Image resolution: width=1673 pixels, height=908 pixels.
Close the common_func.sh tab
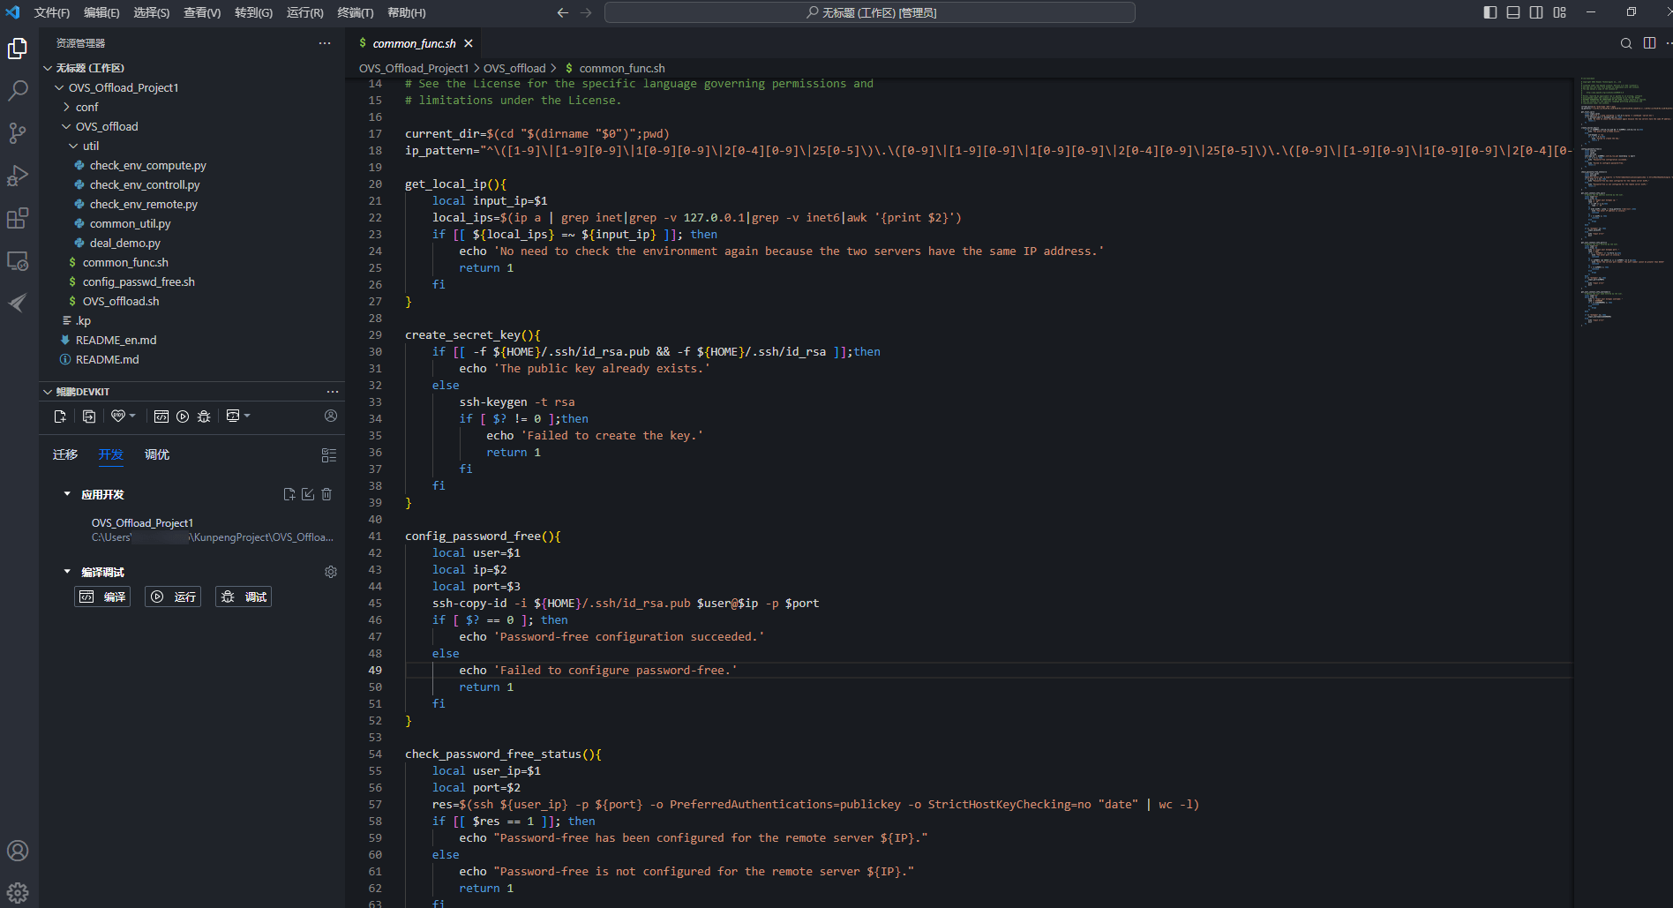coord(469,43)
